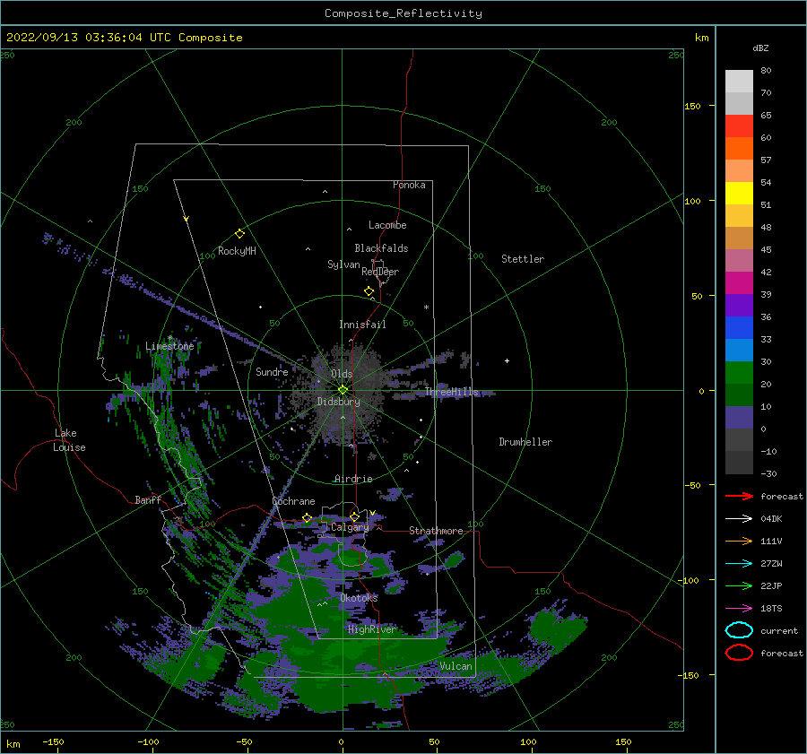This screenshot has height=754, width=807.
Task: Click the Sylvan label
Action: (343, 264)
